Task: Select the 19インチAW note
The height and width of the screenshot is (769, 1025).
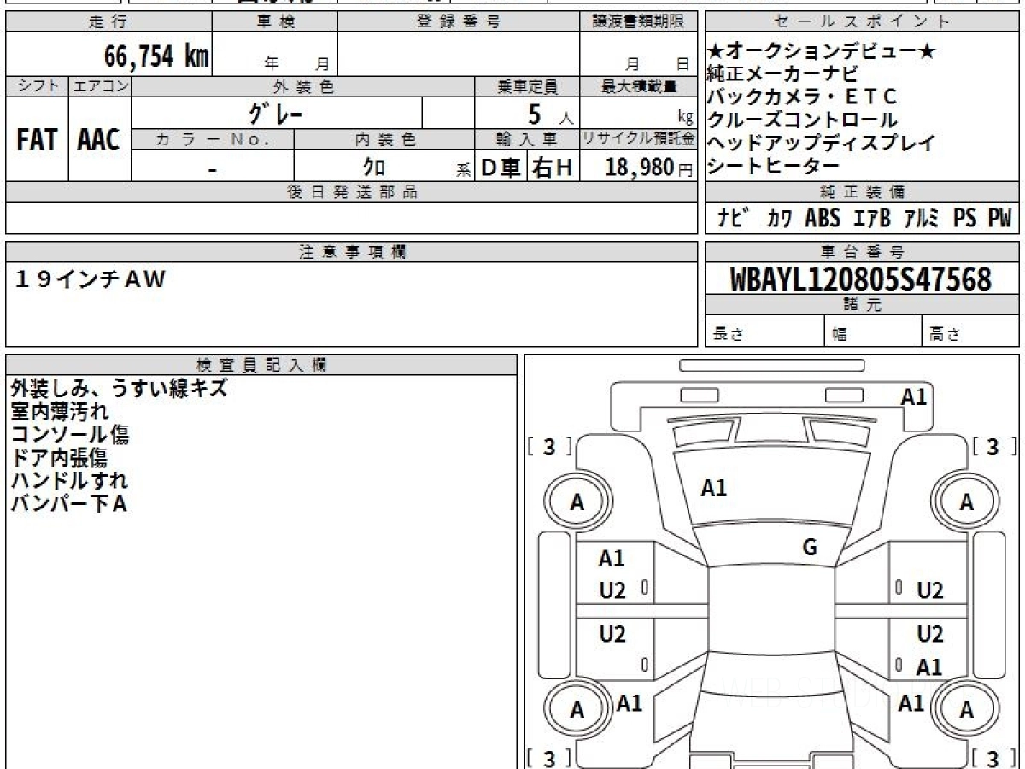Action: [90, 279]
